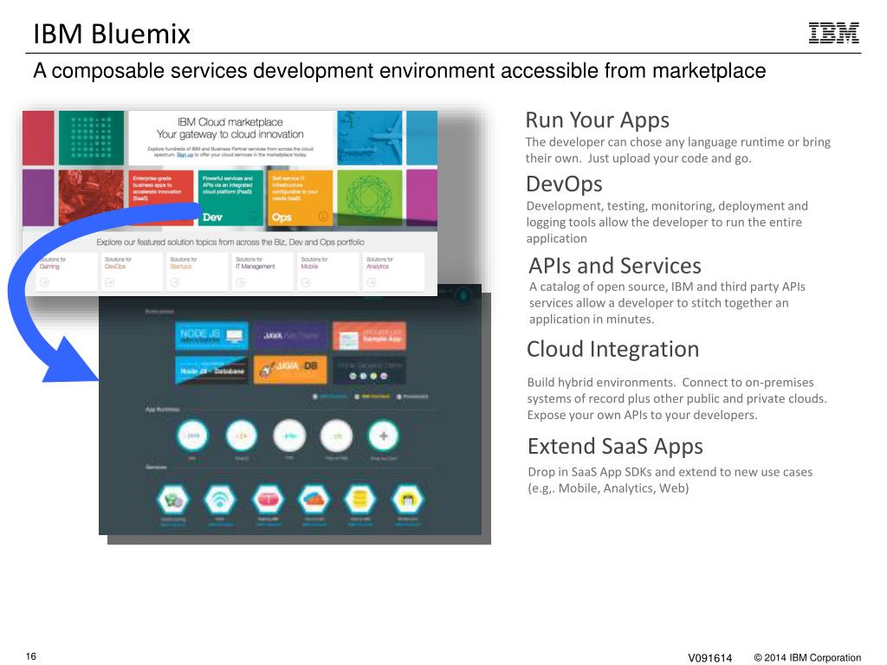Screen dimensions: 887x665
Task: Click the round user icon atop the dark dashboard
Action: point(463,295)
